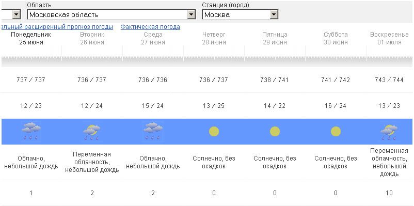Select the Четверг 28 июня day header

tap(214, 38)
